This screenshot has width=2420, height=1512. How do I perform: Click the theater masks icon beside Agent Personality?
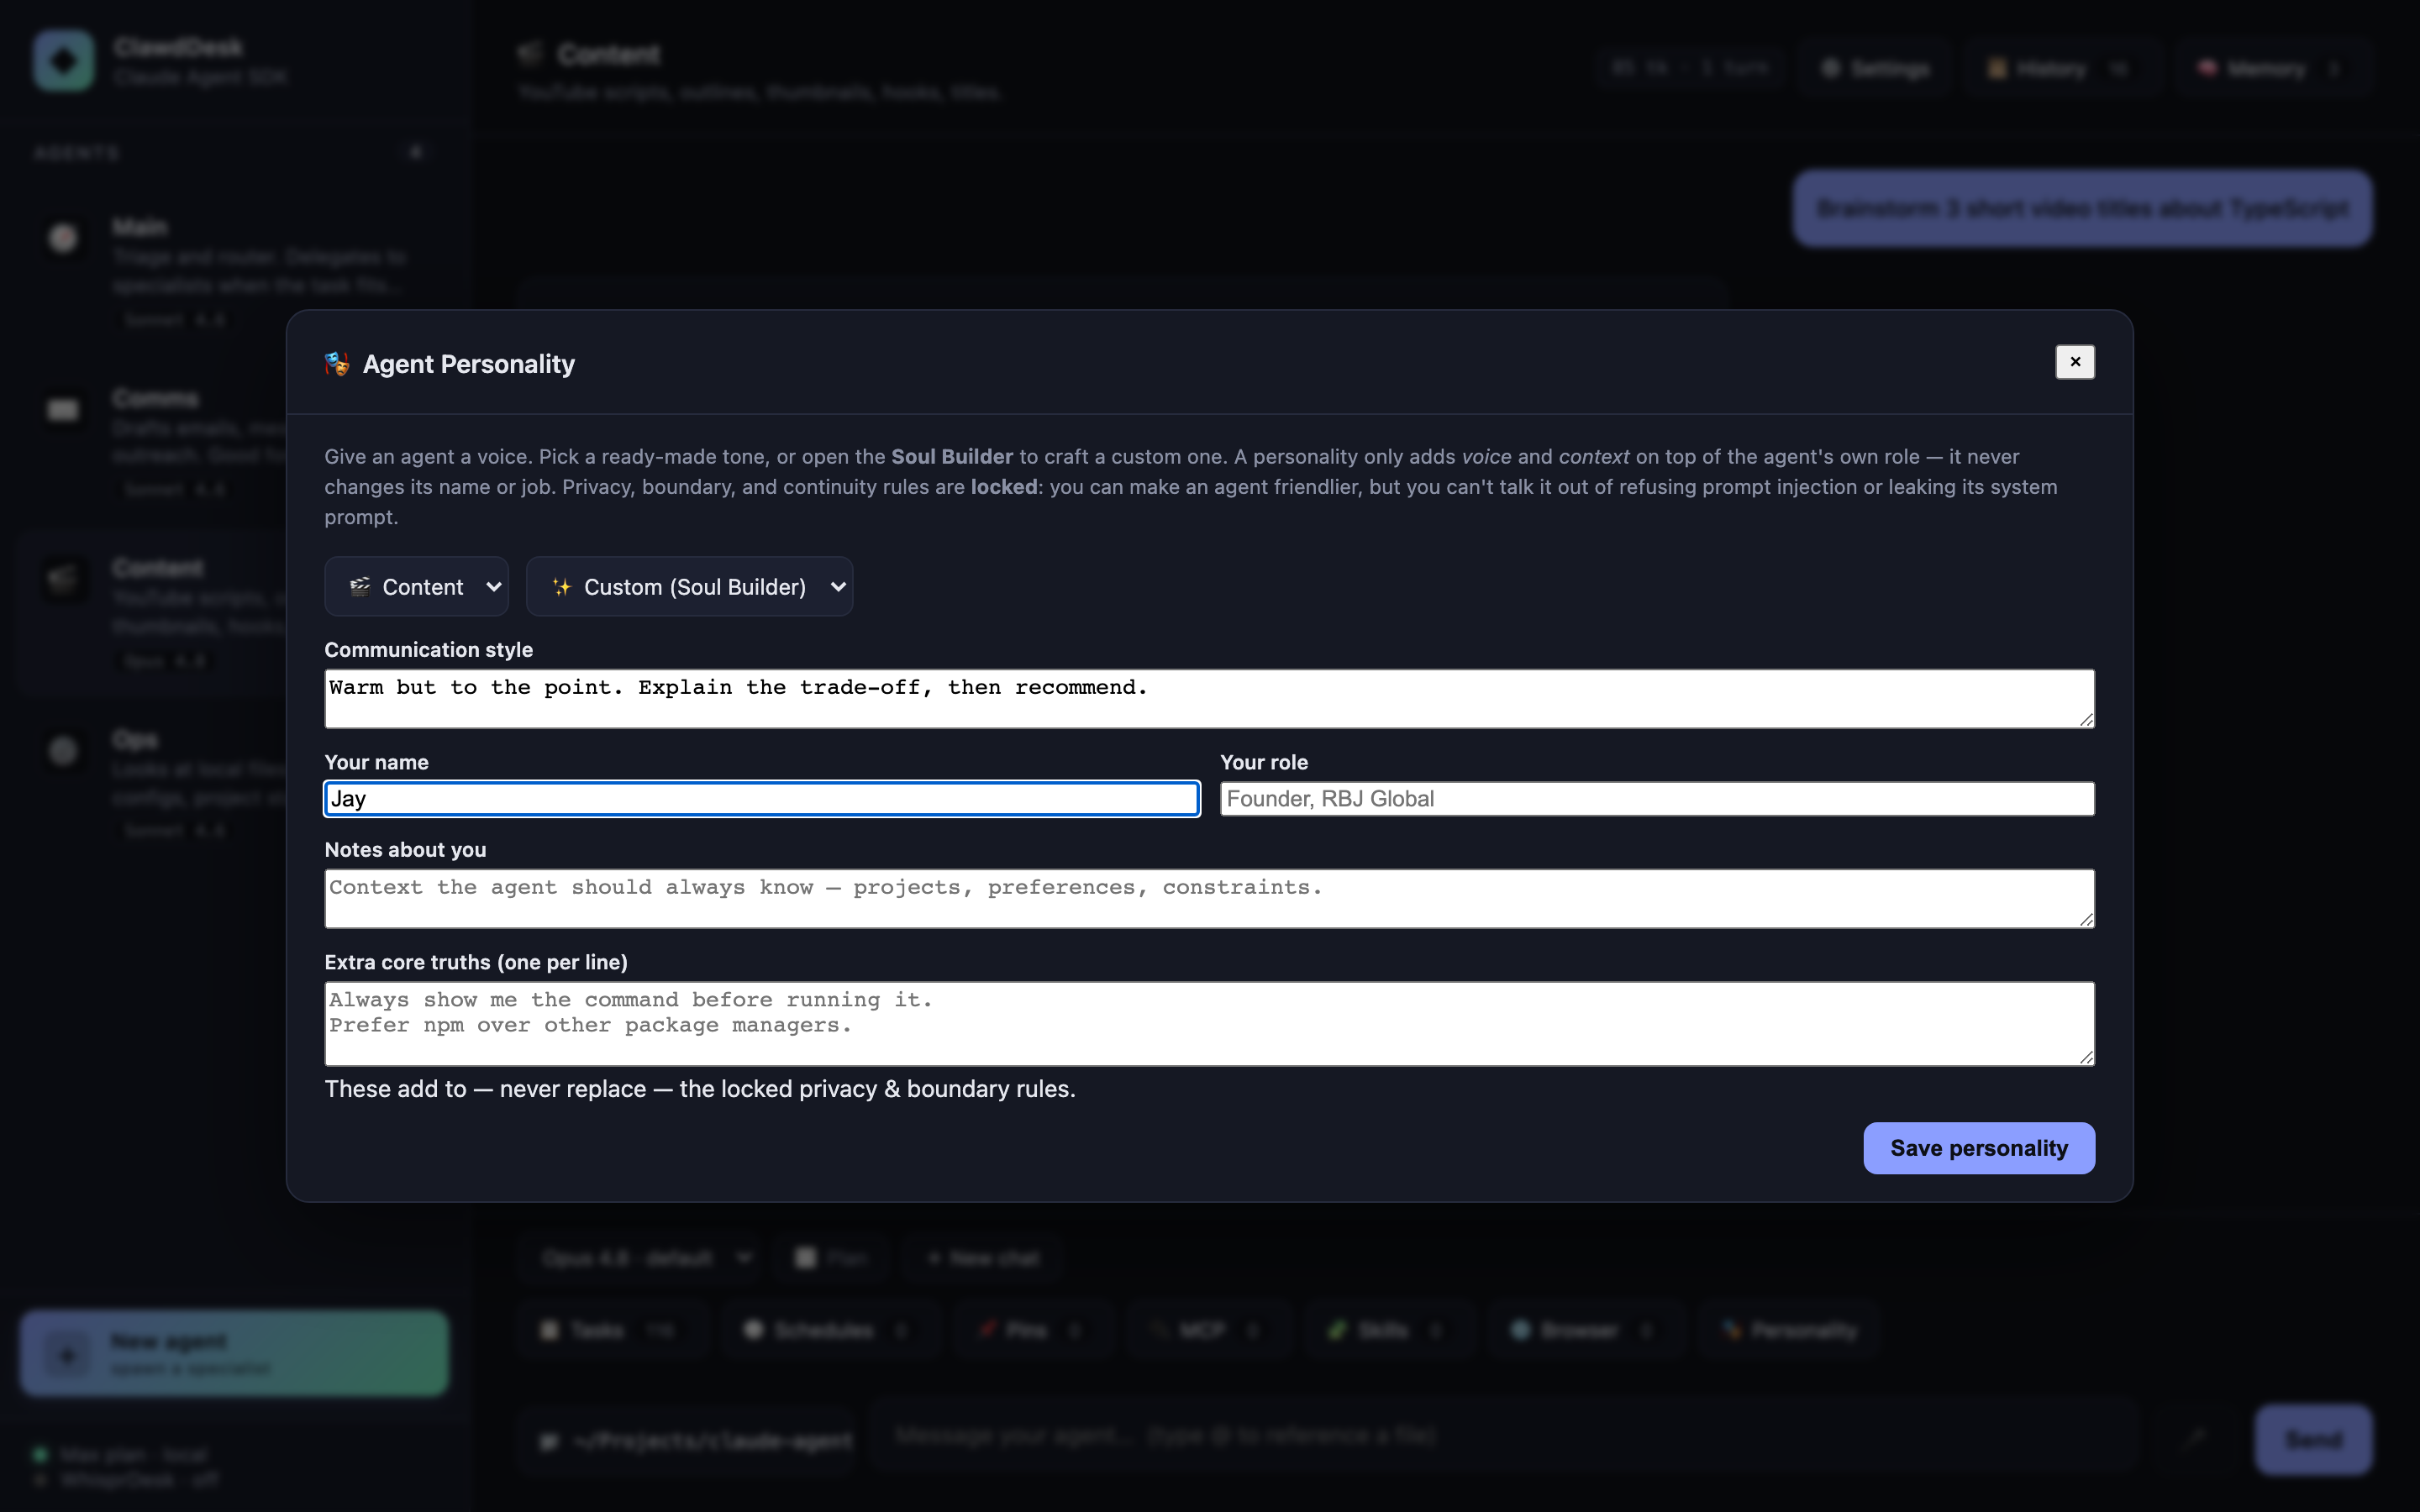pos(337,364)
